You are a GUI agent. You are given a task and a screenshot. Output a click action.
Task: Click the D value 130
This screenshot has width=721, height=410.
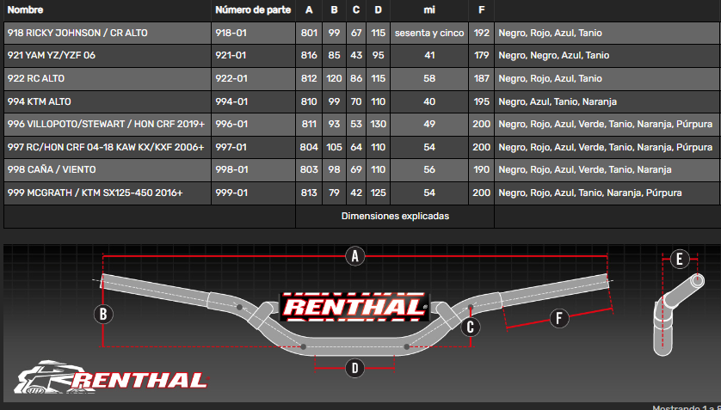pos(378,124)
